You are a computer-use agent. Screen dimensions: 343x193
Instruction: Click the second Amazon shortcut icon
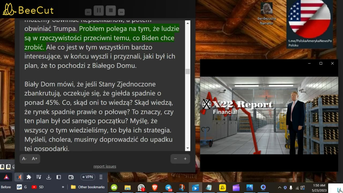click(8, 167)
